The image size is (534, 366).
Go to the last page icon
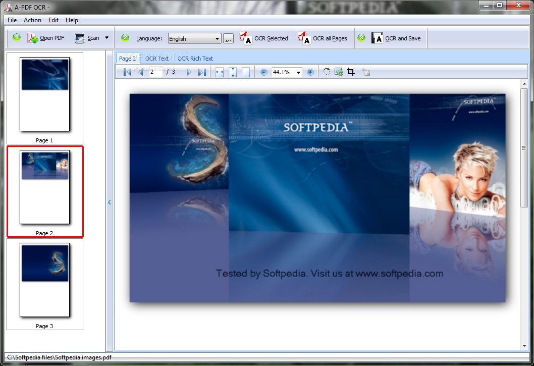tap(202, 72)
